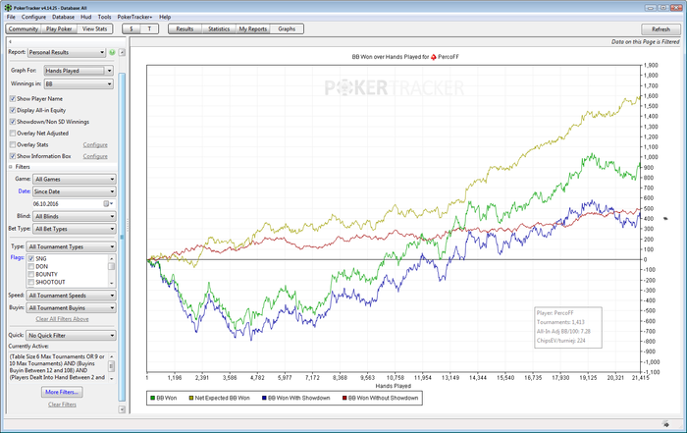687x433 pixels.
Task: Click the blue BB Won With Showdown legend marker
Action: tap(264, 398)
